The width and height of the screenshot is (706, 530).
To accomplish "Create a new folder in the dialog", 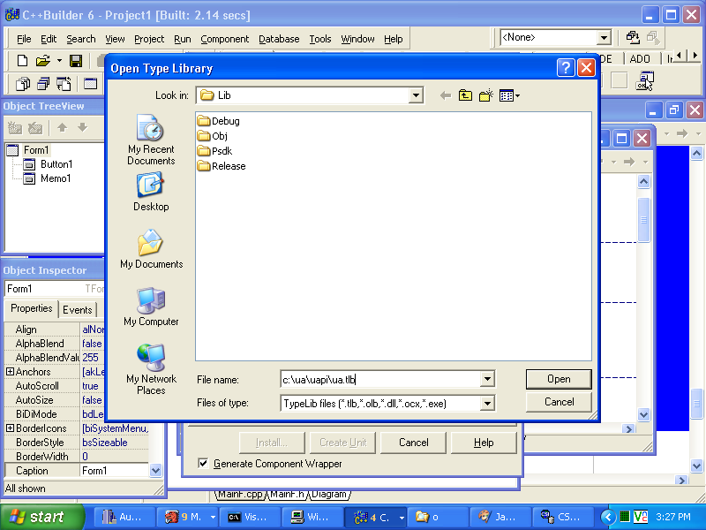I will pyautogui.click(x=486, y=95).
